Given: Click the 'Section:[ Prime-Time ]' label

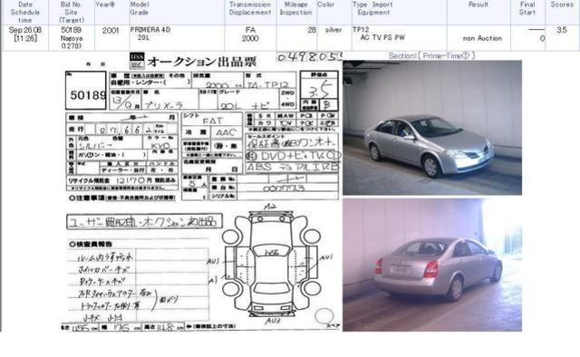Looking at the screenshot, I should coord(431,56).
